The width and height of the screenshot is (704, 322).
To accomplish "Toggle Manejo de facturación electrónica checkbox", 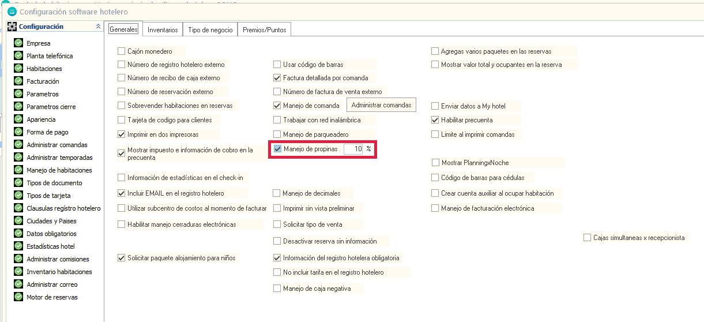I will click(435, 208).
